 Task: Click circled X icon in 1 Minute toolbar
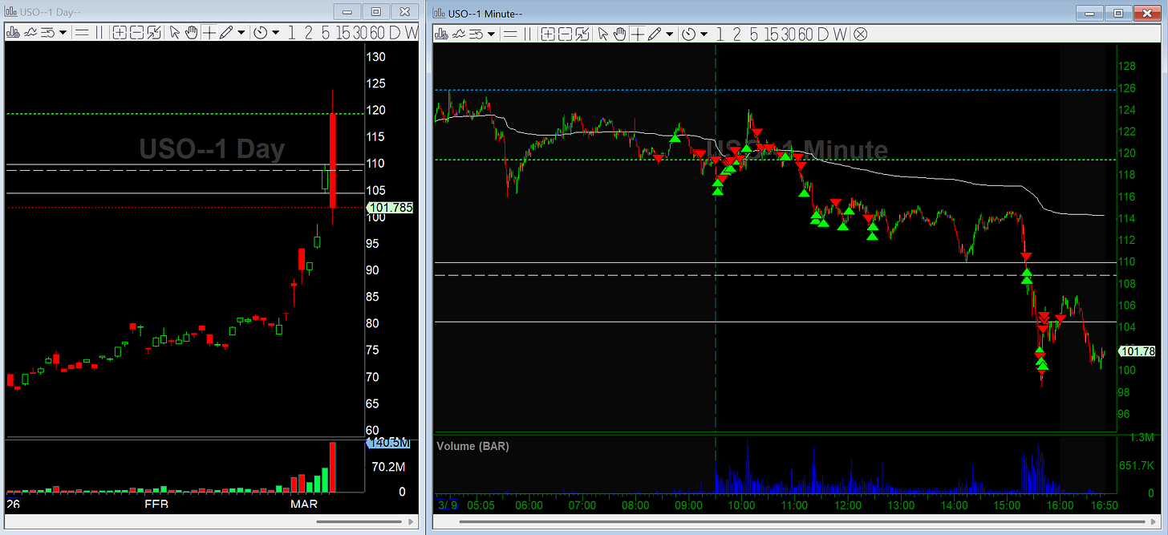[860, 34]
